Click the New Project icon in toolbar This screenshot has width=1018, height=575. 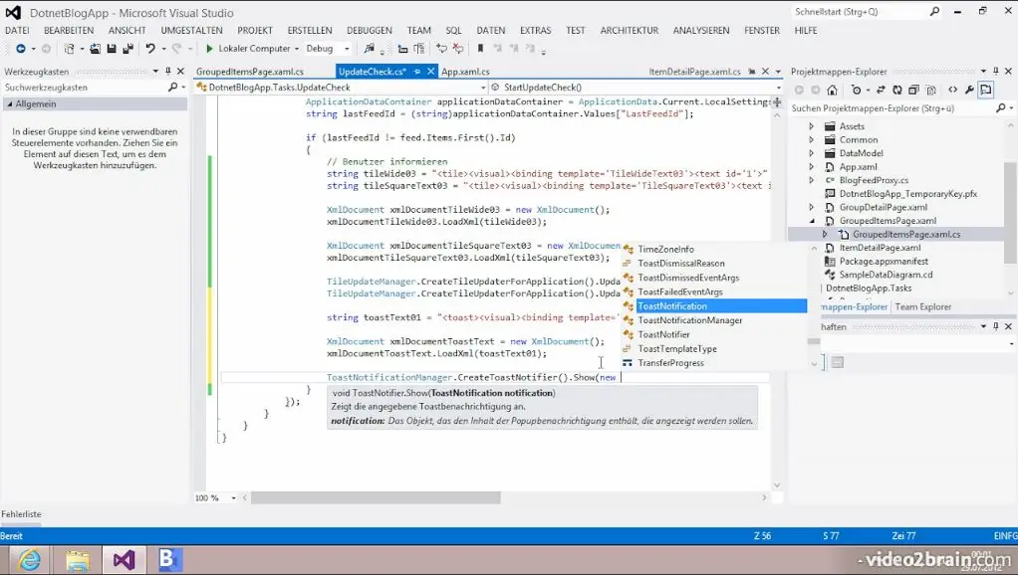(69, 49)
